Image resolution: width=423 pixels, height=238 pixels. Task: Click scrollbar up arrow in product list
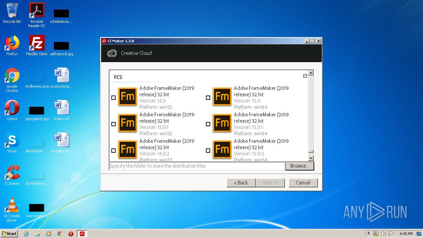click(311, 73)
